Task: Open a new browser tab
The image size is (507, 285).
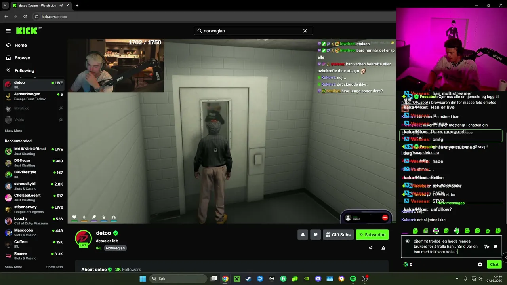Action: pyautogui.click(x=77, y=6)
